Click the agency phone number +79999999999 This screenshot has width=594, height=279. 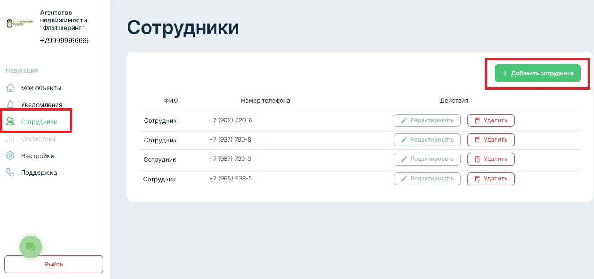click(64, 40)
